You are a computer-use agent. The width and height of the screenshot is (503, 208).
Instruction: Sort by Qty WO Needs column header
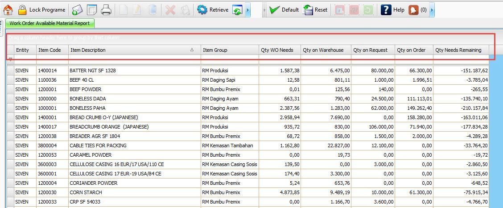[x=280, y=50]
